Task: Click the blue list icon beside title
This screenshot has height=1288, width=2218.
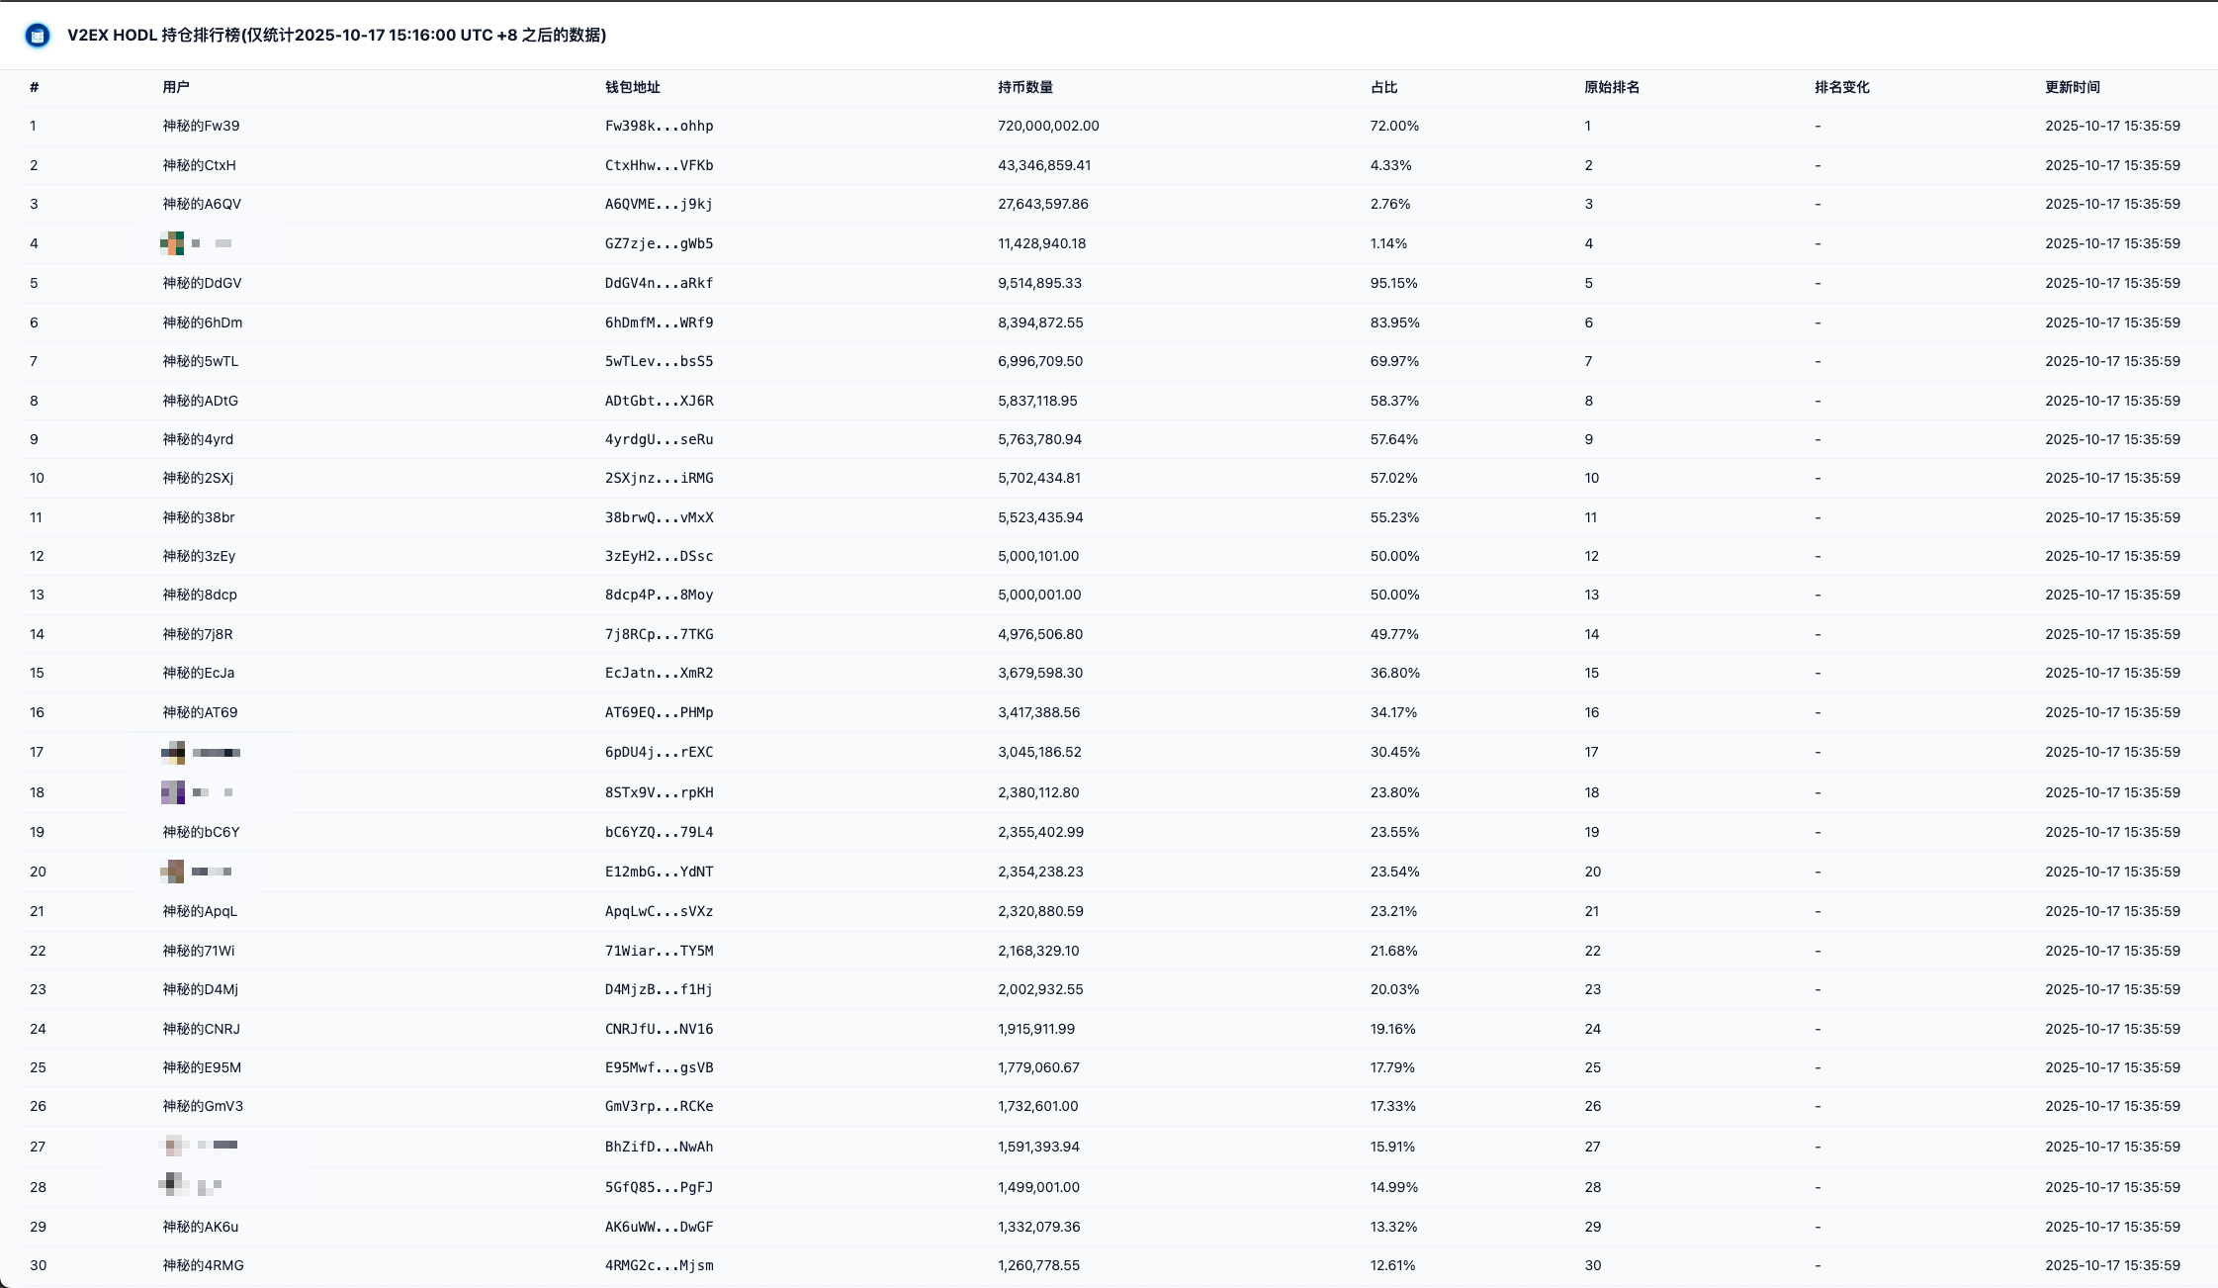Action: [38, 36]
